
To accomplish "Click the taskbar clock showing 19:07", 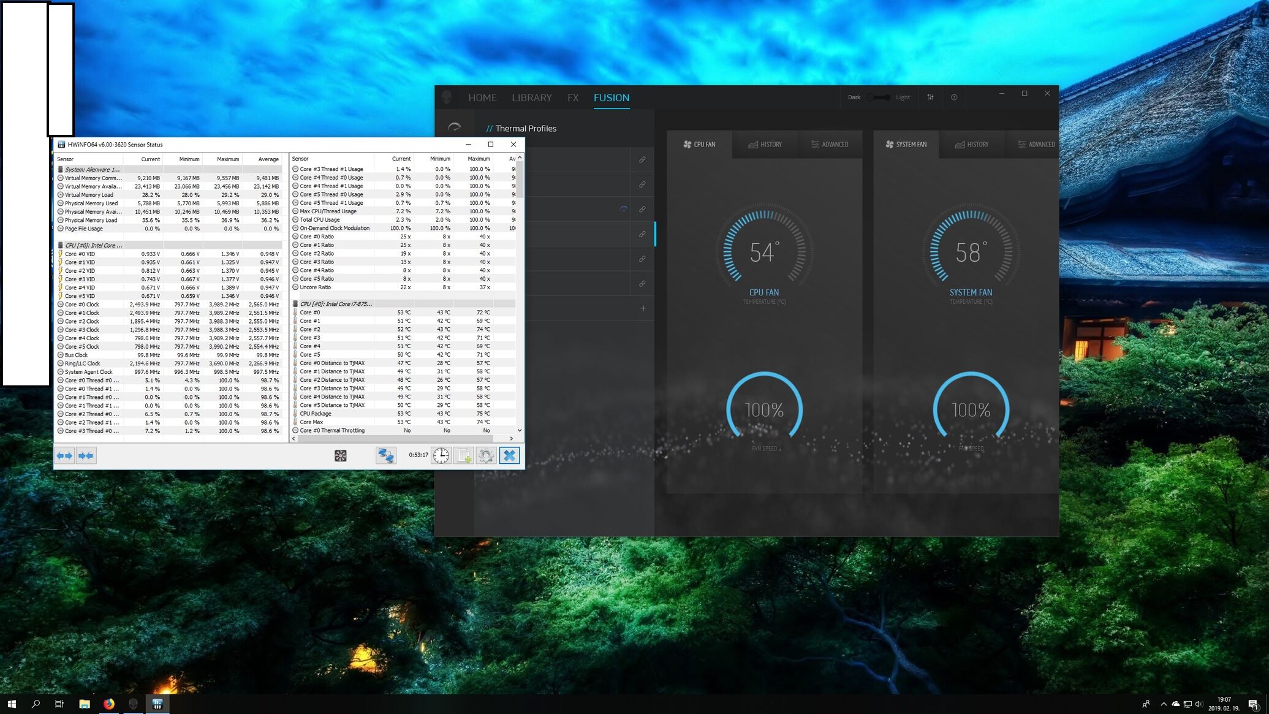I will (x=1224, y=704).
